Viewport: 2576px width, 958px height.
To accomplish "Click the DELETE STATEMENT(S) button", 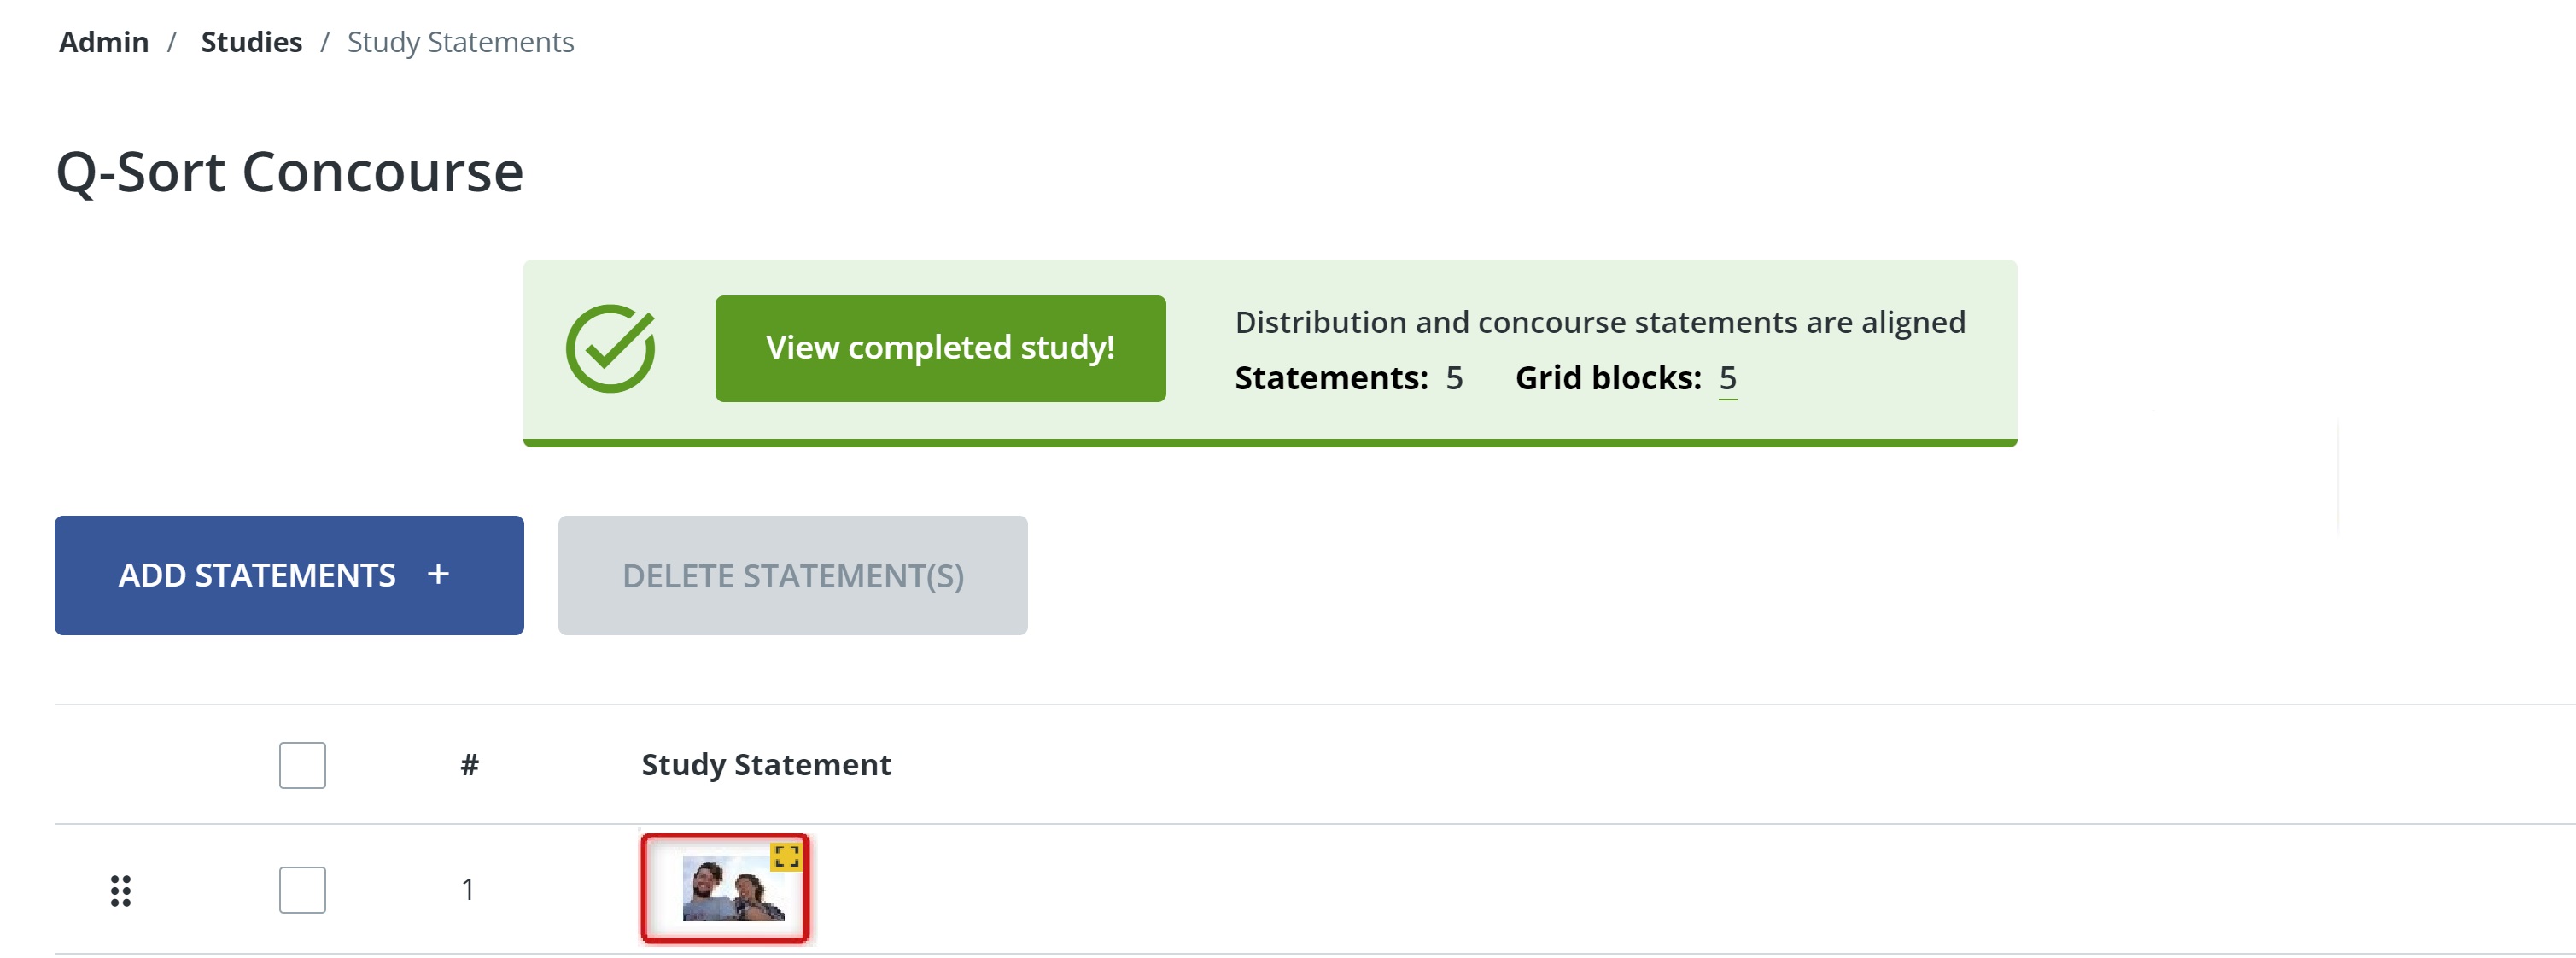I will (x=792, y=575).
